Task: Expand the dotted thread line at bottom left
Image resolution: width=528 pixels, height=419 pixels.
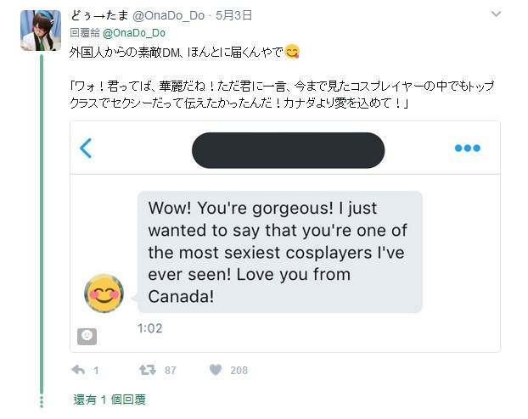Action: click(41, 401)
